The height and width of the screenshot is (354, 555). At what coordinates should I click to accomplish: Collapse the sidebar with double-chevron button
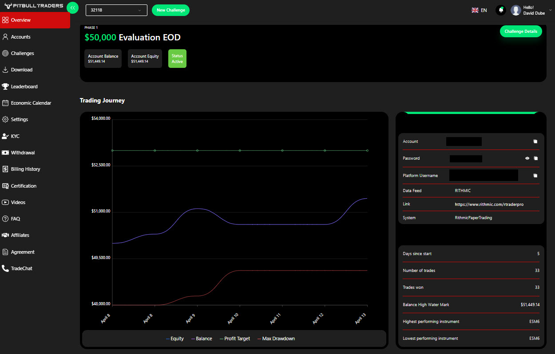(x=72, y=8)
